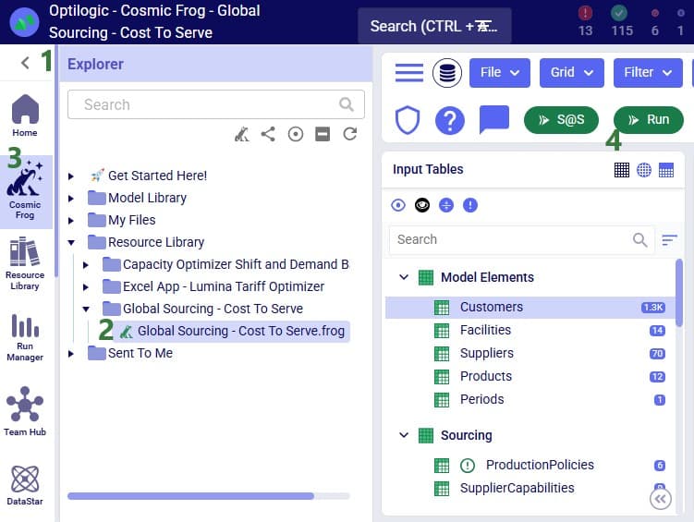
Task: Toggle the blue divider circle filter
Action: pyautogui.click(x=446, y=205)
